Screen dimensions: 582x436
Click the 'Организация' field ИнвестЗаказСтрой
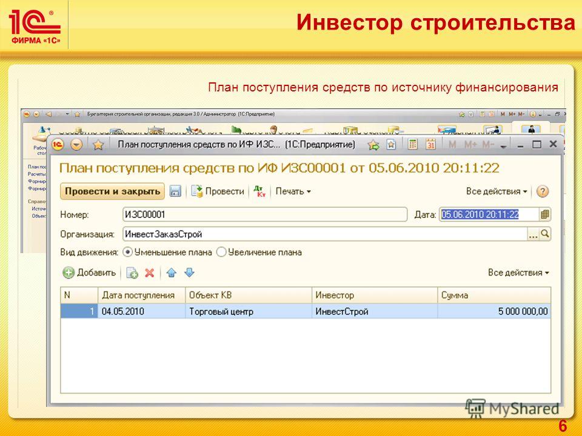324,234
